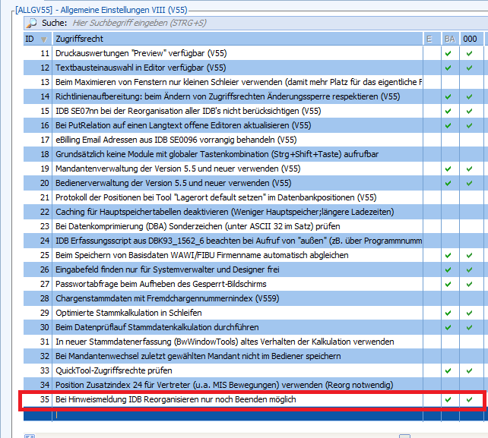The height and width of the screenshot is (438, 488).
Task: Click the E column header
Action: click(x=429, y=39)
